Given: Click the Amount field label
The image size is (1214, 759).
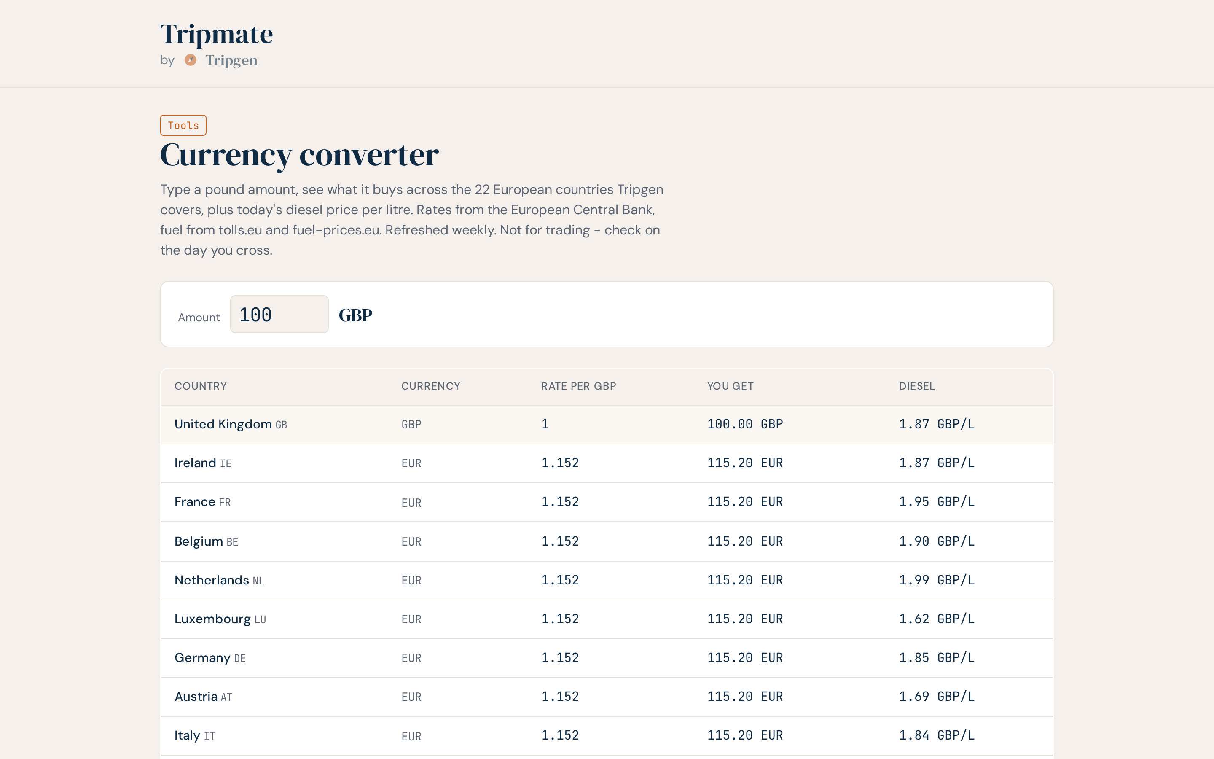Looking at the screenshot, I should (199, 317).
